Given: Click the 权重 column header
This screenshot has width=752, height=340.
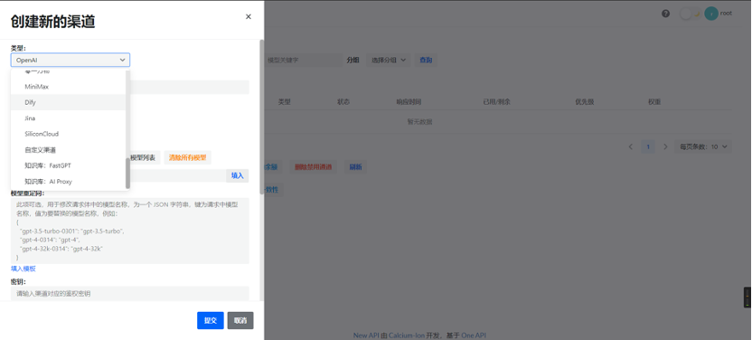Looking at the screenshot, I should pos(654,102).
